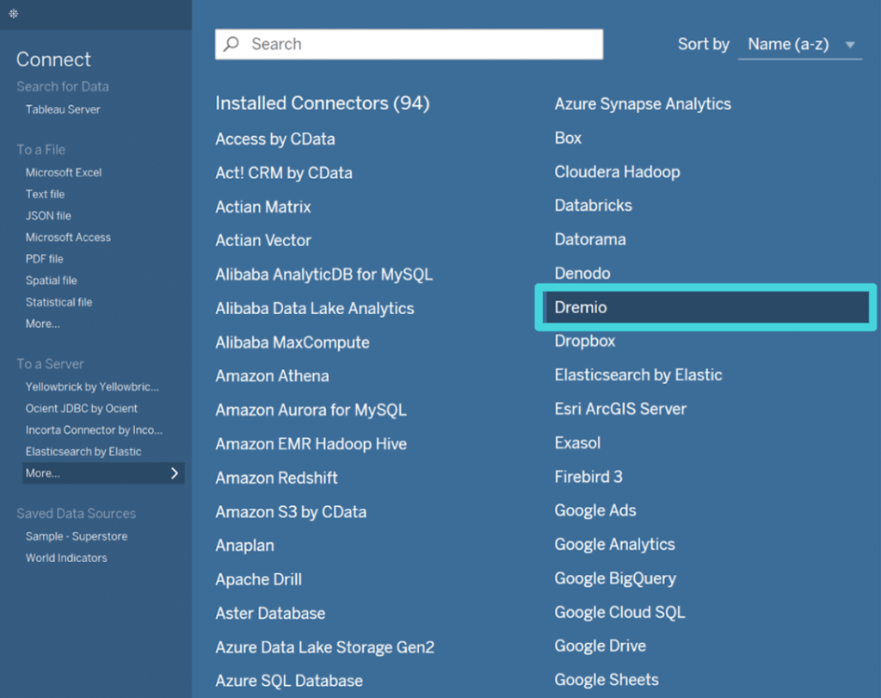The height and width of the screenshot is (698, 881).
Task: Choose Azure SQL Database
Action: [x=289, y=681]
